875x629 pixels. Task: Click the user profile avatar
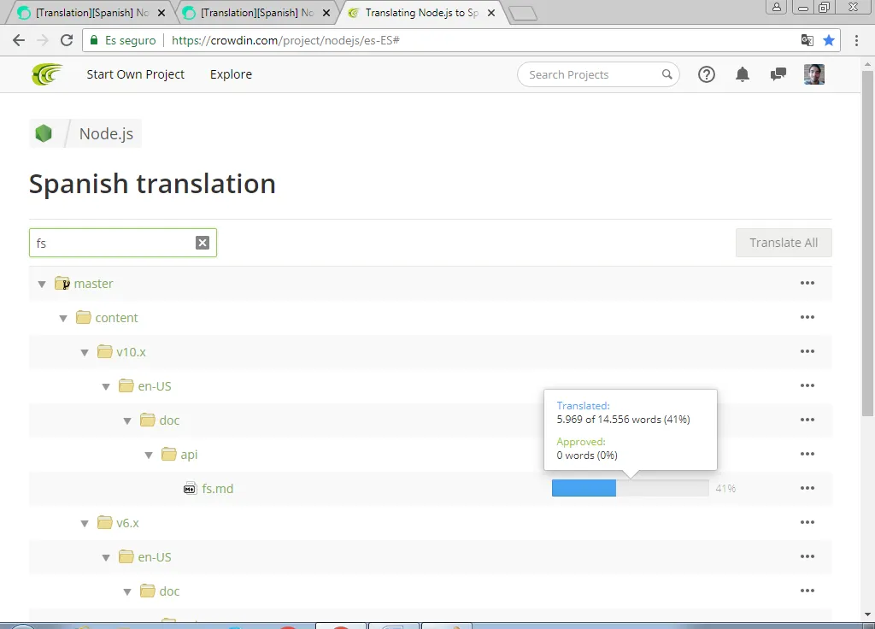pos(814,74)
